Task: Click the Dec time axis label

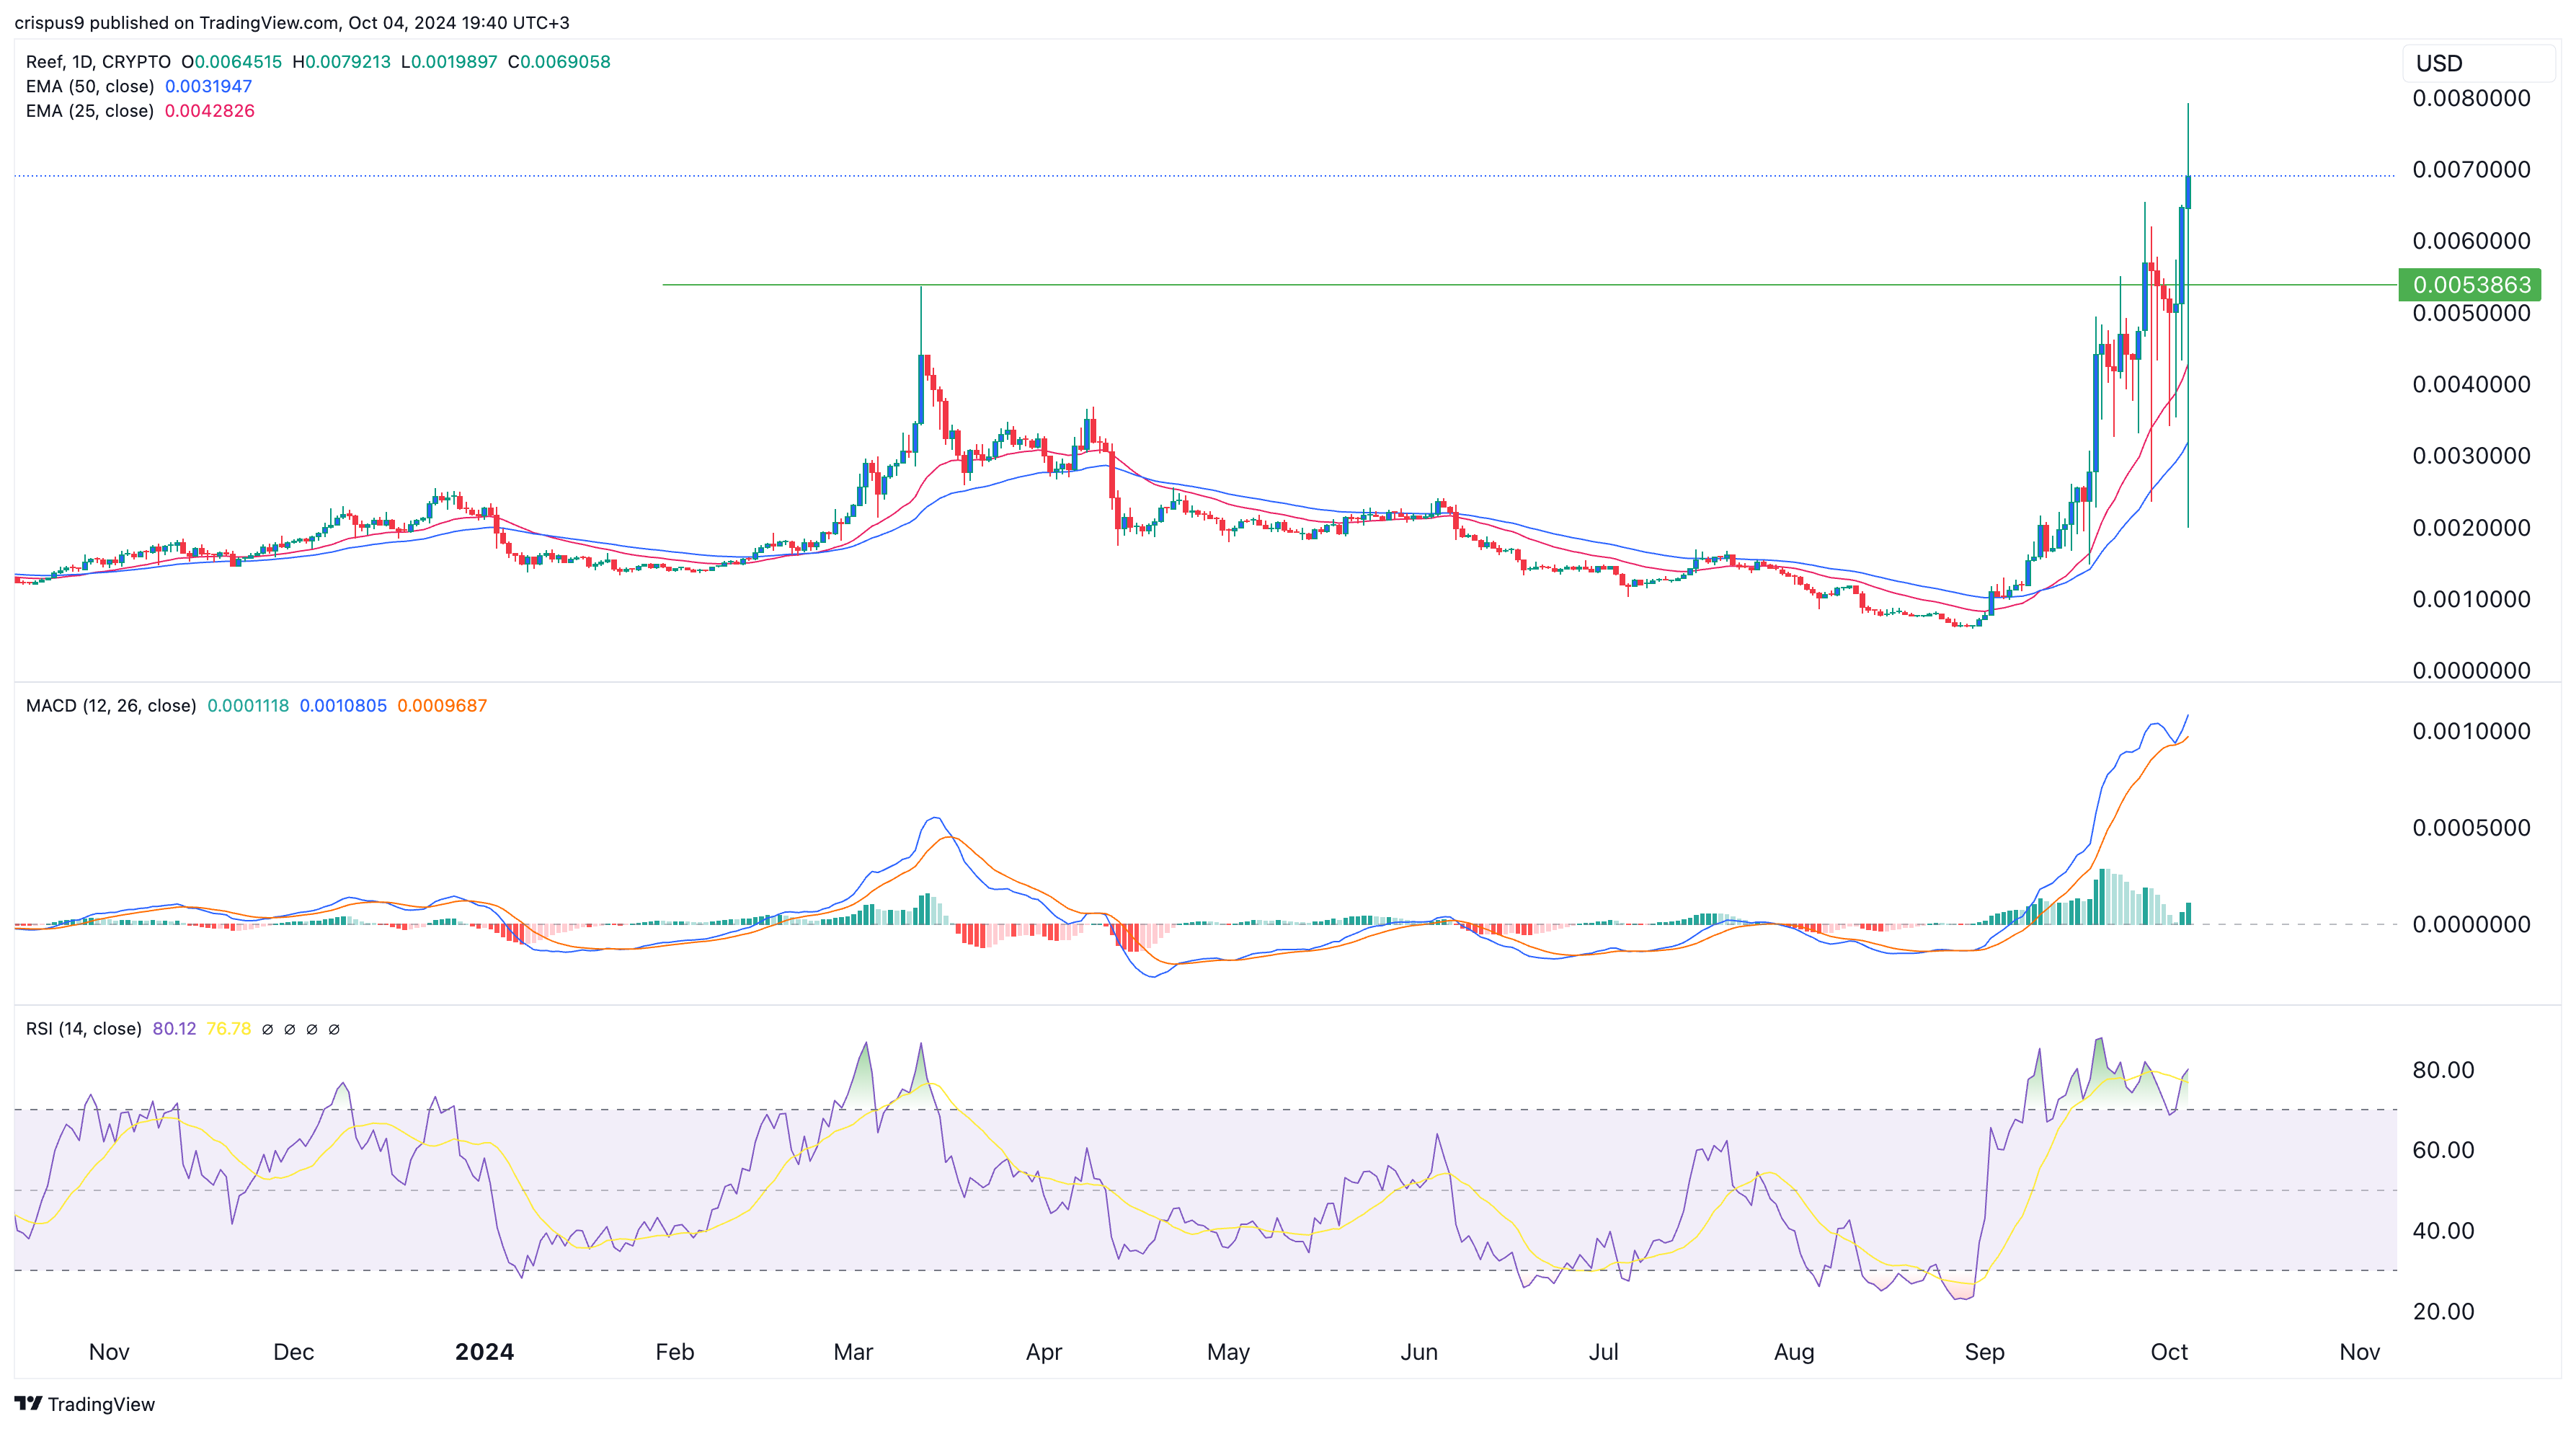Action: pyautogui.click(x=293, y=1352)
